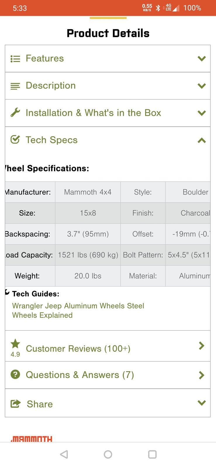Tap the Description lines icon
Viewport: 216px width, 467px height.
point(15,86)
